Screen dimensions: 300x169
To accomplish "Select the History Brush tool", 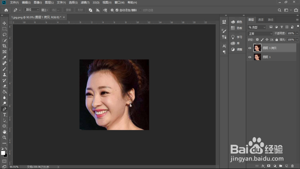I will click(x=4, y=80).
